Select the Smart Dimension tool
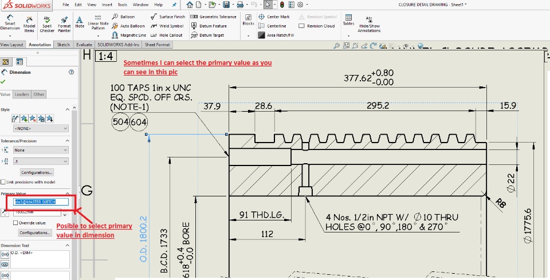The image size is (550, 280). point(10,23)
